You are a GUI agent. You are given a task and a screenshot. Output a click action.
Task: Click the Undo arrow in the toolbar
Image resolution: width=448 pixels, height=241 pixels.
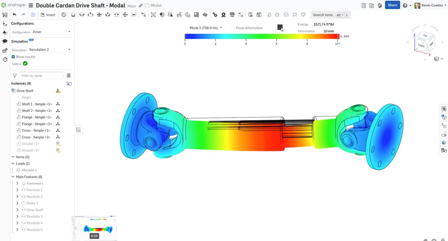(15, 15)
